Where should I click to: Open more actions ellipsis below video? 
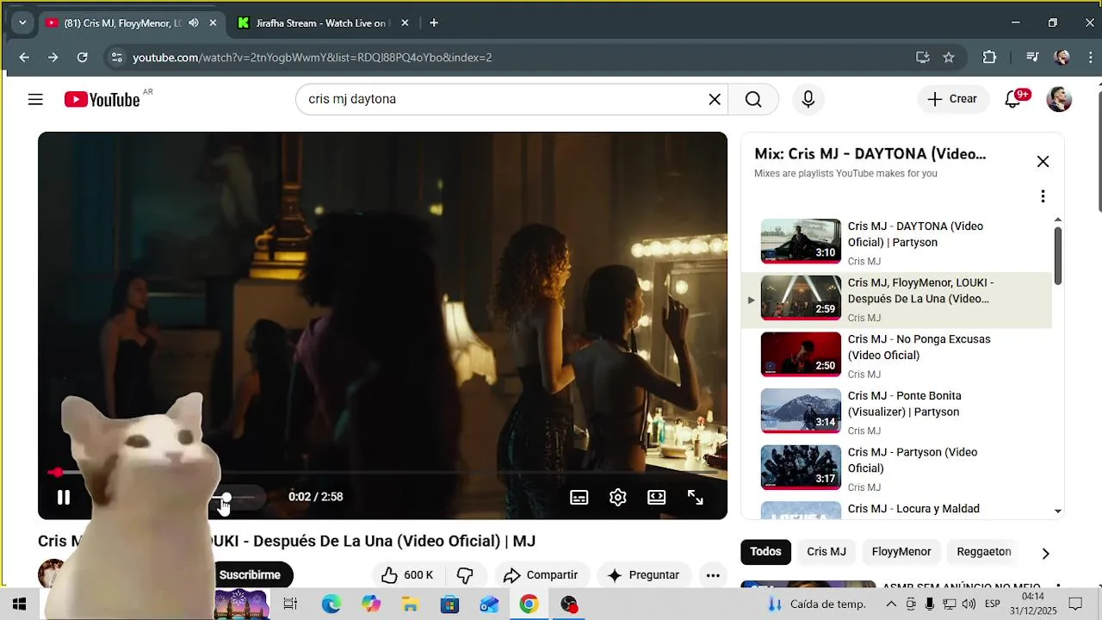713,575
